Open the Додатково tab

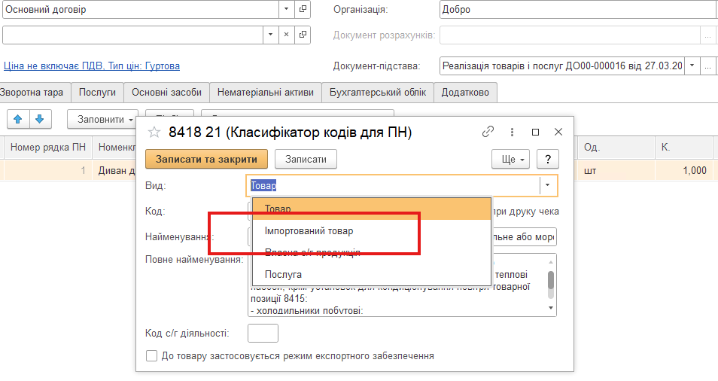point(465,93)
